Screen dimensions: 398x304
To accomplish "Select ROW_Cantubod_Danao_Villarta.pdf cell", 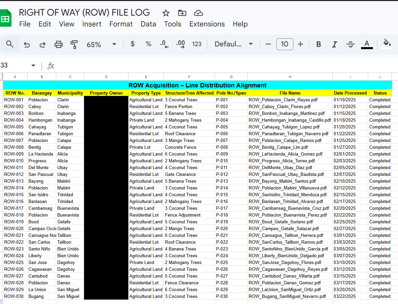I will coord(290,276).
